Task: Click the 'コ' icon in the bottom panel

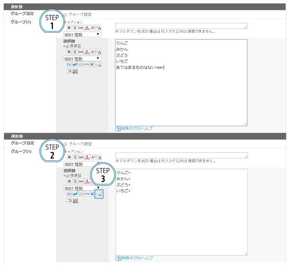Action: tap(69, 201)
